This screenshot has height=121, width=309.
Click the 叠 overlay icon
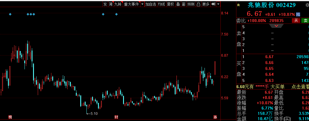point(178,4)
